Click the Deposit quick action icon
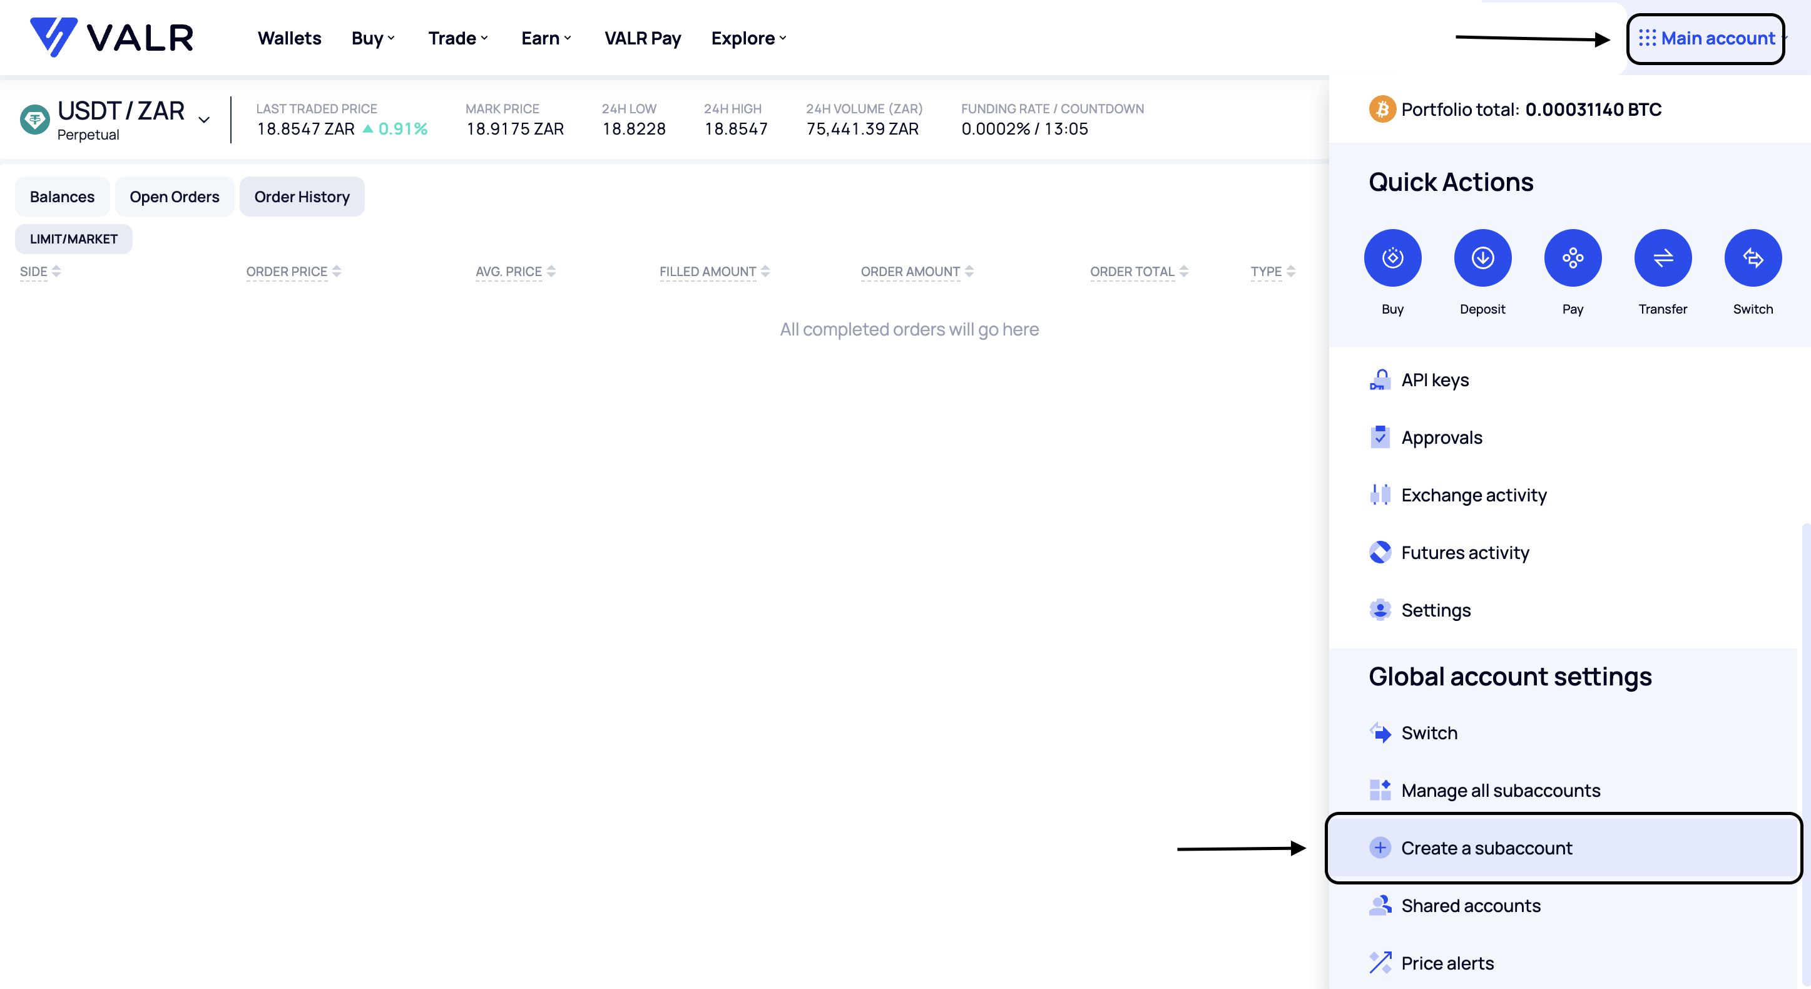This screenshot has width=1811, height=989. pos(1482,257)
